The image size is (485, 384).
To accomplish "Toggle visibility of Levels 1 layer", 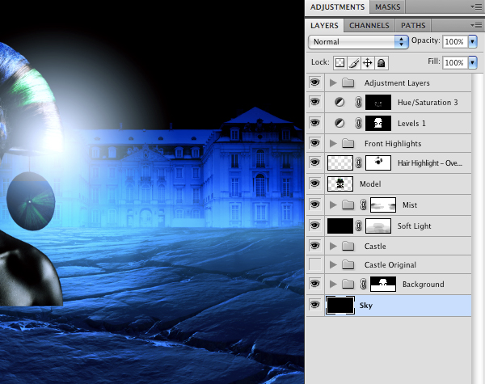I will tap(315, 123).
